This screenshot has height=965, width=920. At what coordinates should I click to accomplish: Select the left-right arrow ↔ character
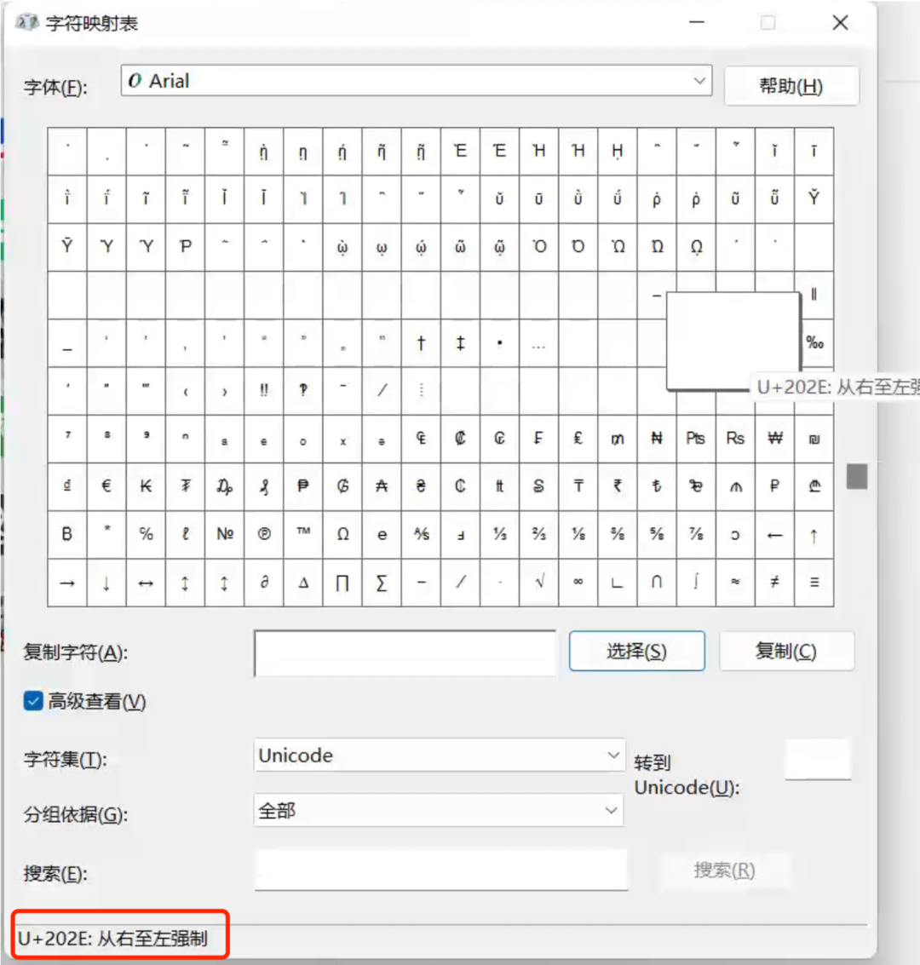146,583
